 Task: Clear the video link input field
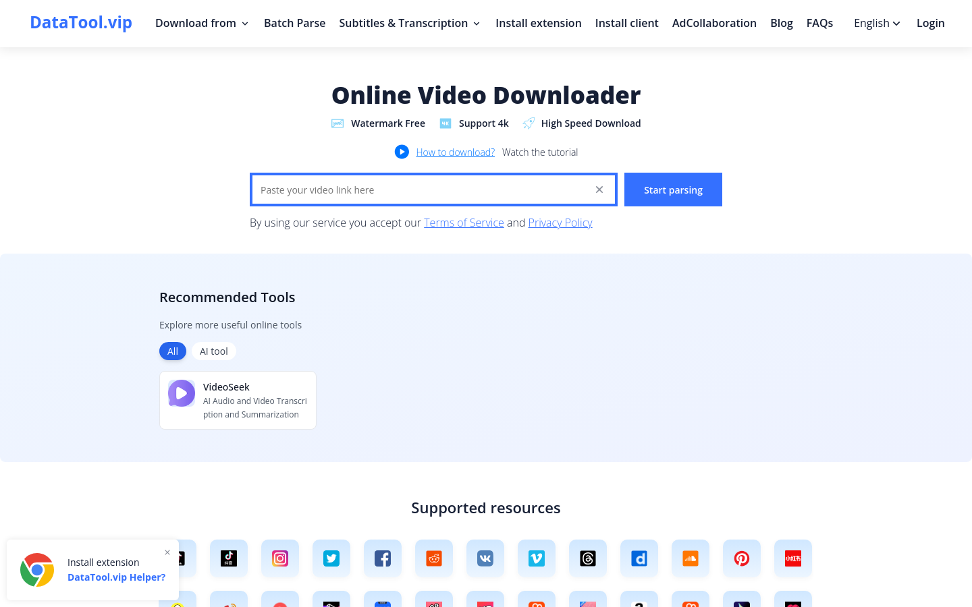coord(599,190)
